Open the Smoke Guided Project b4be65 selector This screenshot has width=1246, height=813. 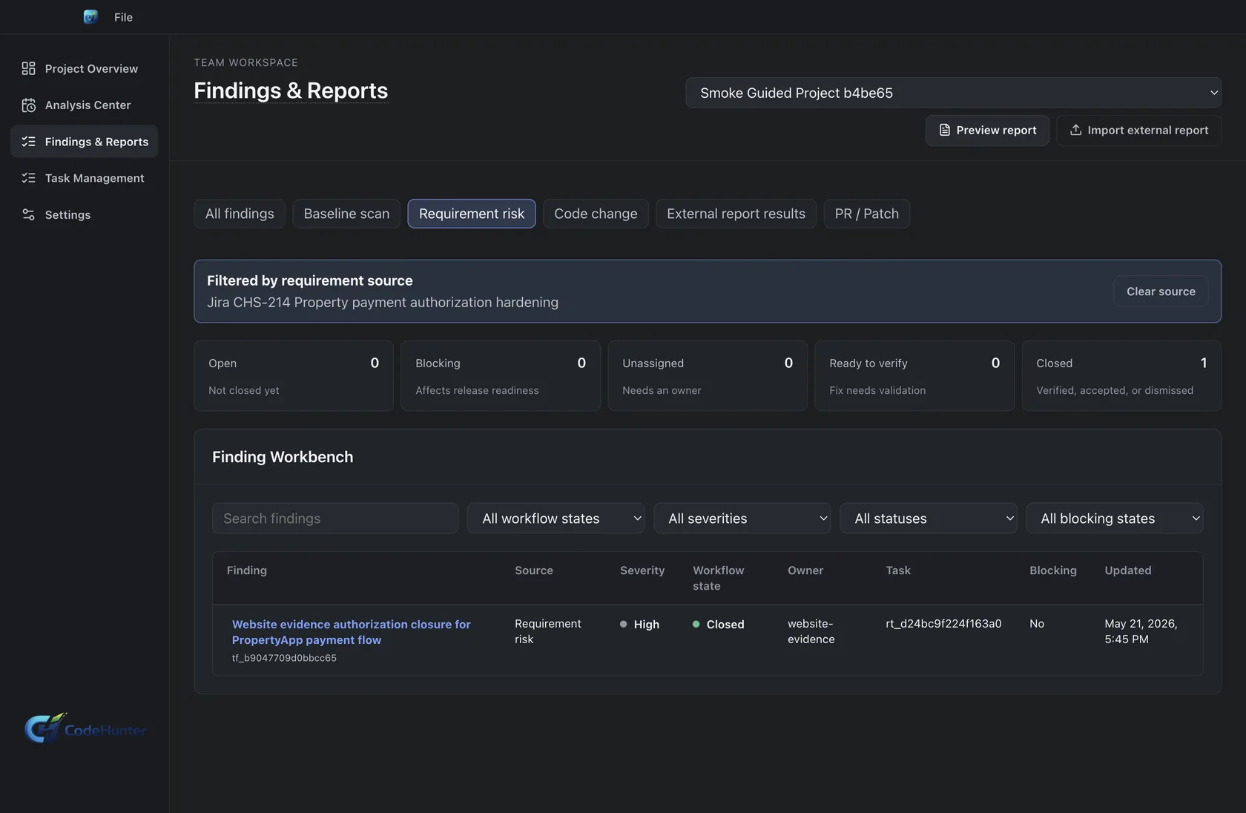pyautogui.click(x=953, y=93)
